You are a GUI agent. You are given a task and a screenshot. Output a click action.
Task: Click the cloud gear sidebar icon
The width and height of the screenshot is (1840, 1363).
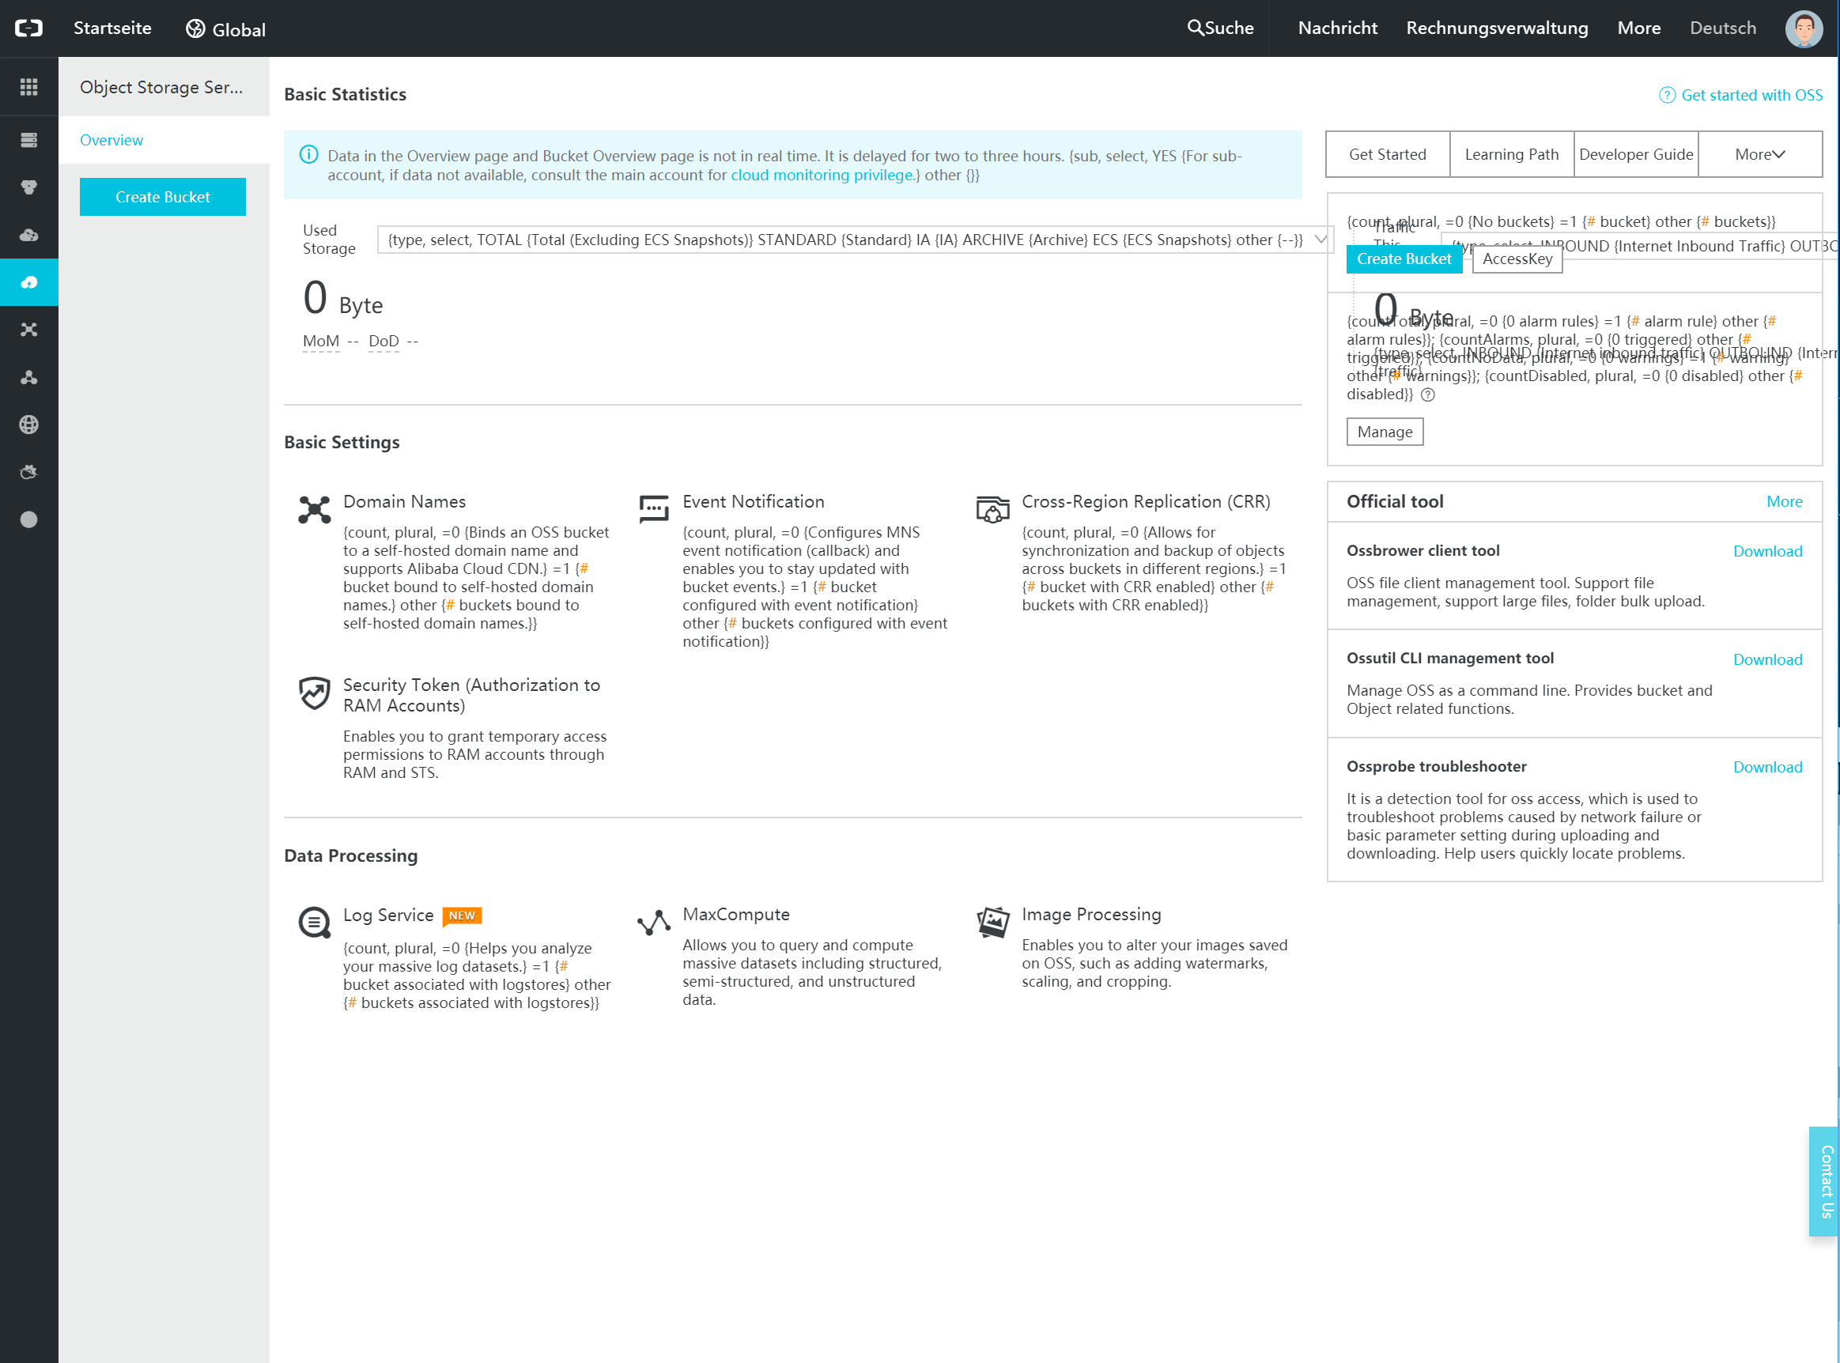(29, 472)
